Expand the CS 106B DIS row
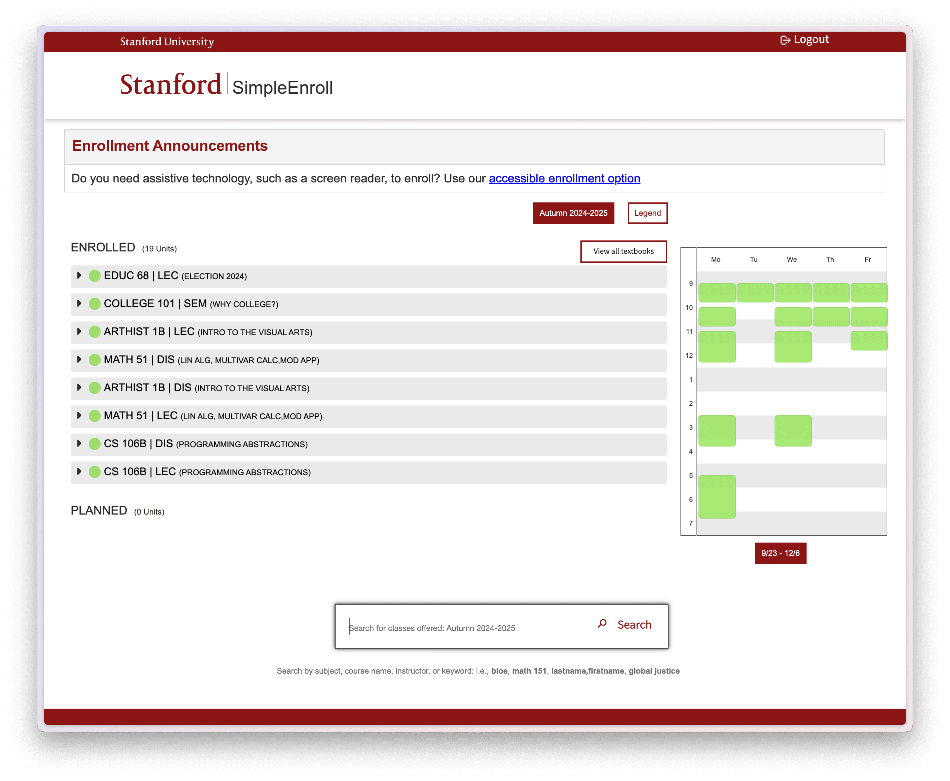This screenshot has width=950, height=781. [x=79, y=443]
